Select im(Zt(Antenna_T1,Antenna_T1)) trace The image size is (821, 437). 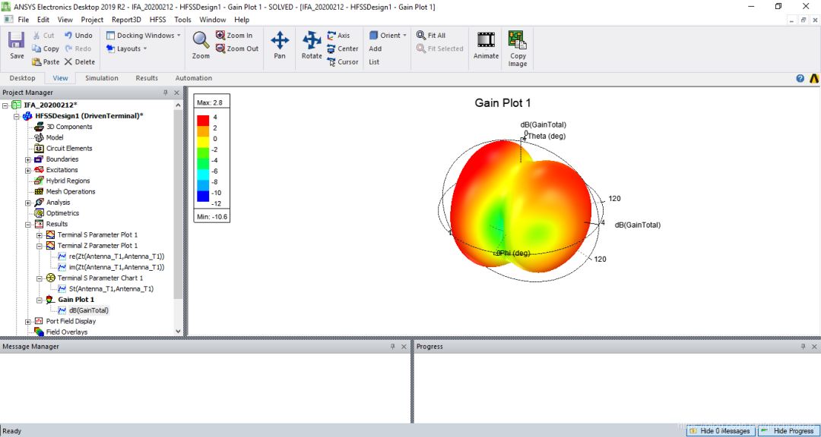click(111, 267)
